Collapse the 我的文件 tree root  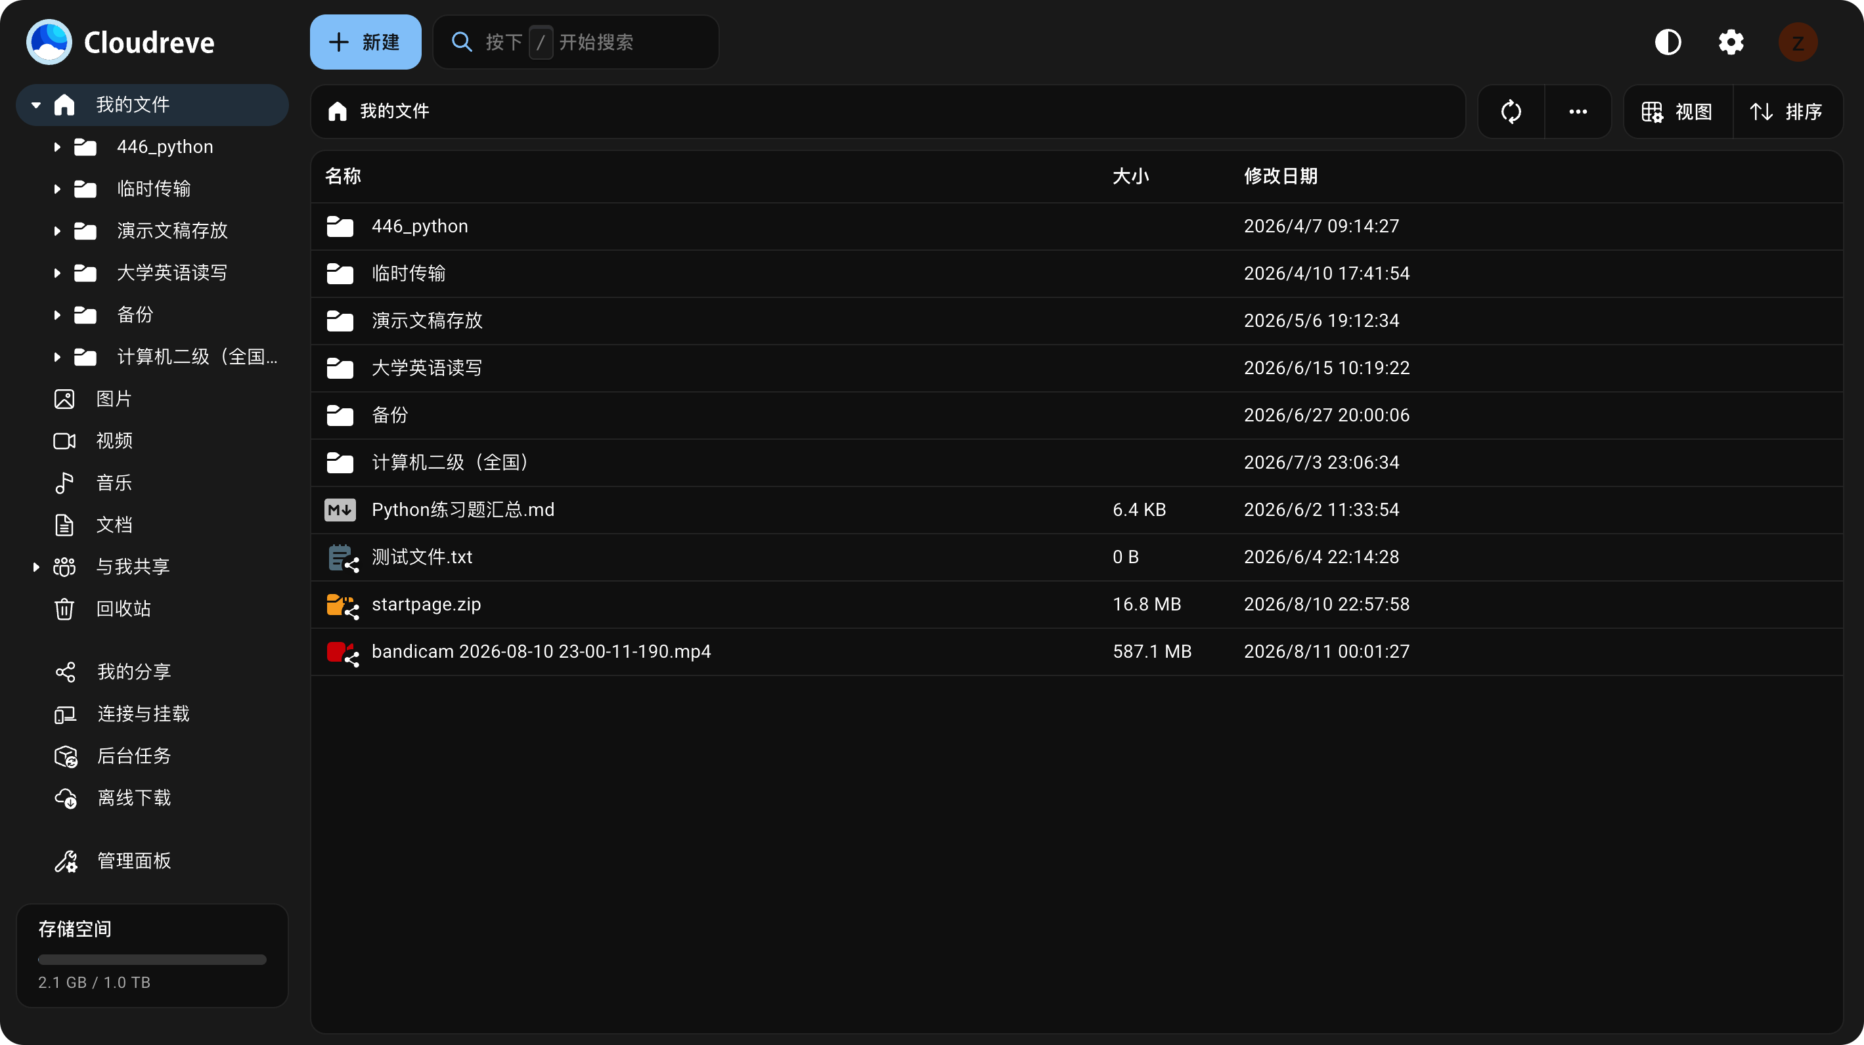[x=35, y=105]
